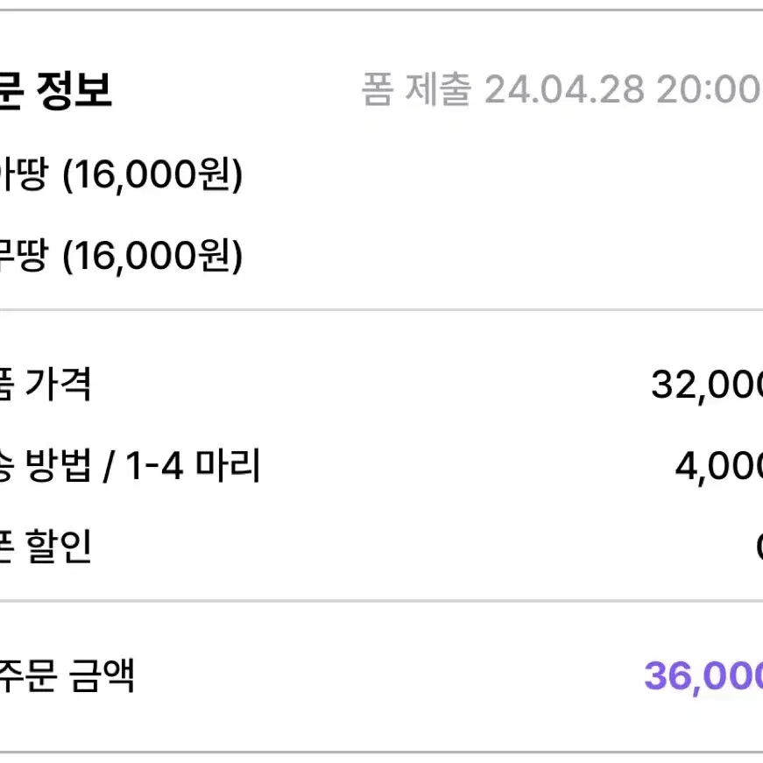
Task: Select the 폼 제출 label text
Action: point(416,89)
